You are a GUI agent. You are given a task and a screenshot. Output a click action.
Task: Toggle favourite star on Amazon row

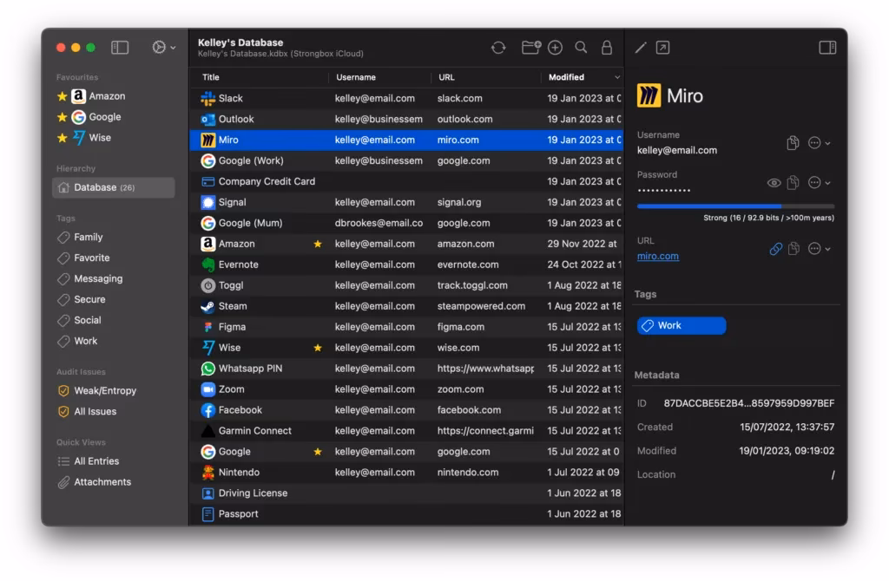pyautogui.click(x=318, y=244)
